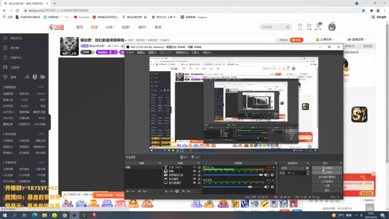Click the Stop Streaming button in OBS

pyautogui.click(x=327, y=168)
